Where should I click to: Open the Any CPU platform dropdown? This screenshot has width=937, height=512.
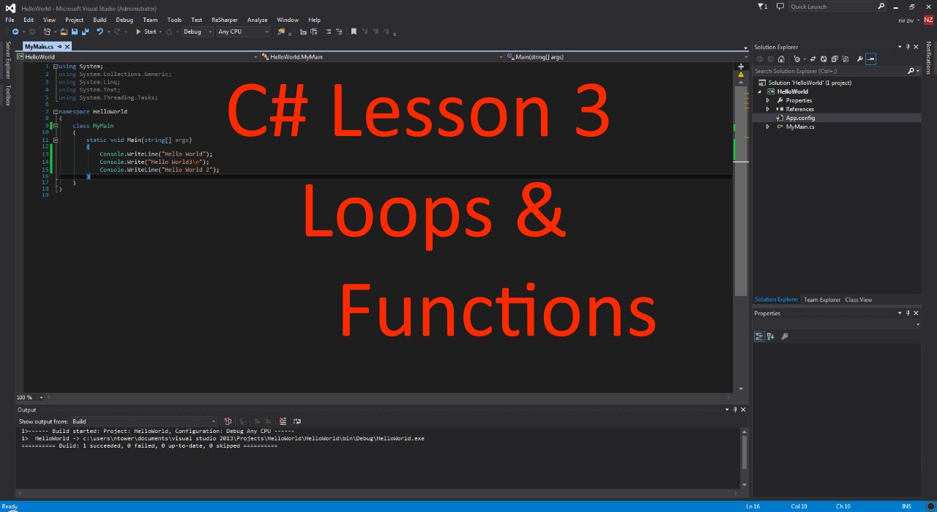243,31
